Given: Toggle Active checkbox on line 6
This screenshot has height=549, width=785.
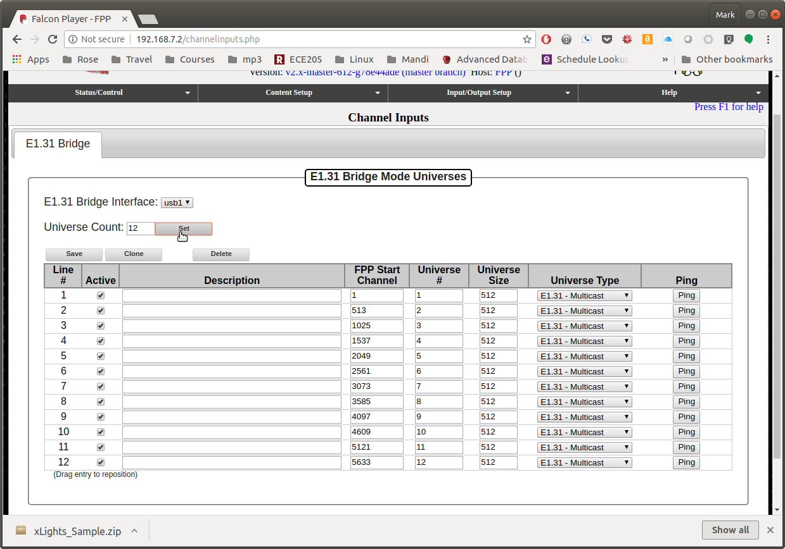Looking at the screenshot, I should (x=100, y=372).
